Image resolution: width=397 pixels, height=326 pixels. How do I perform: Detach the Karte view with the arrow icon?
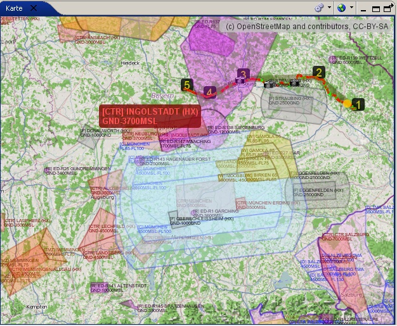click(388, 8)
